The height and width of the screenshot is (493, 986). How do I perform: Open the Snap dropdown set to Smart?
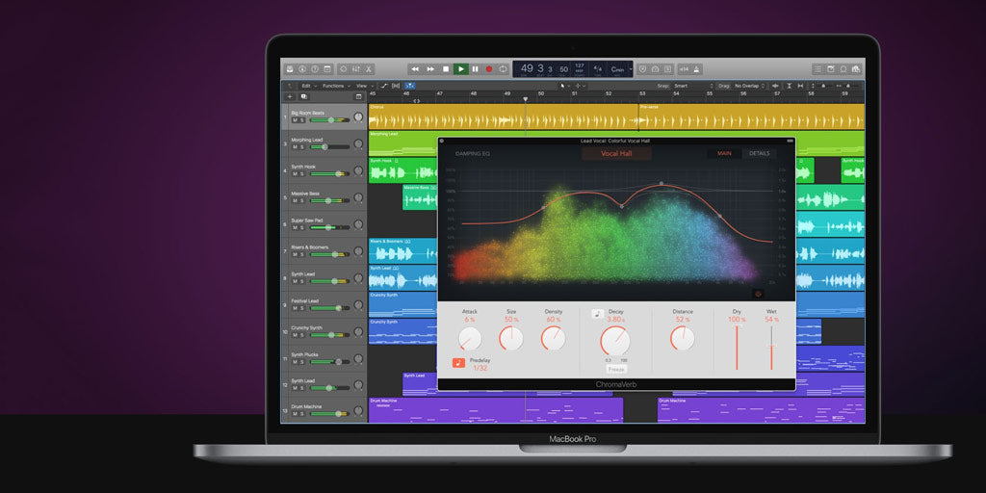[x=693, y=86]
